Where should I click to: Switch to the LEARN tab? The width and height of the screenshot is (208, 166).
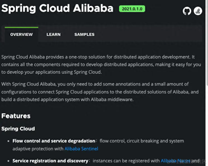[x=53, y=34]
